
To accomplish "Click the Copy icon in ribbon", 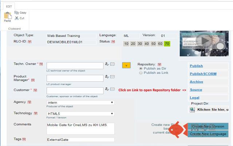I will (x=16, y=13).
